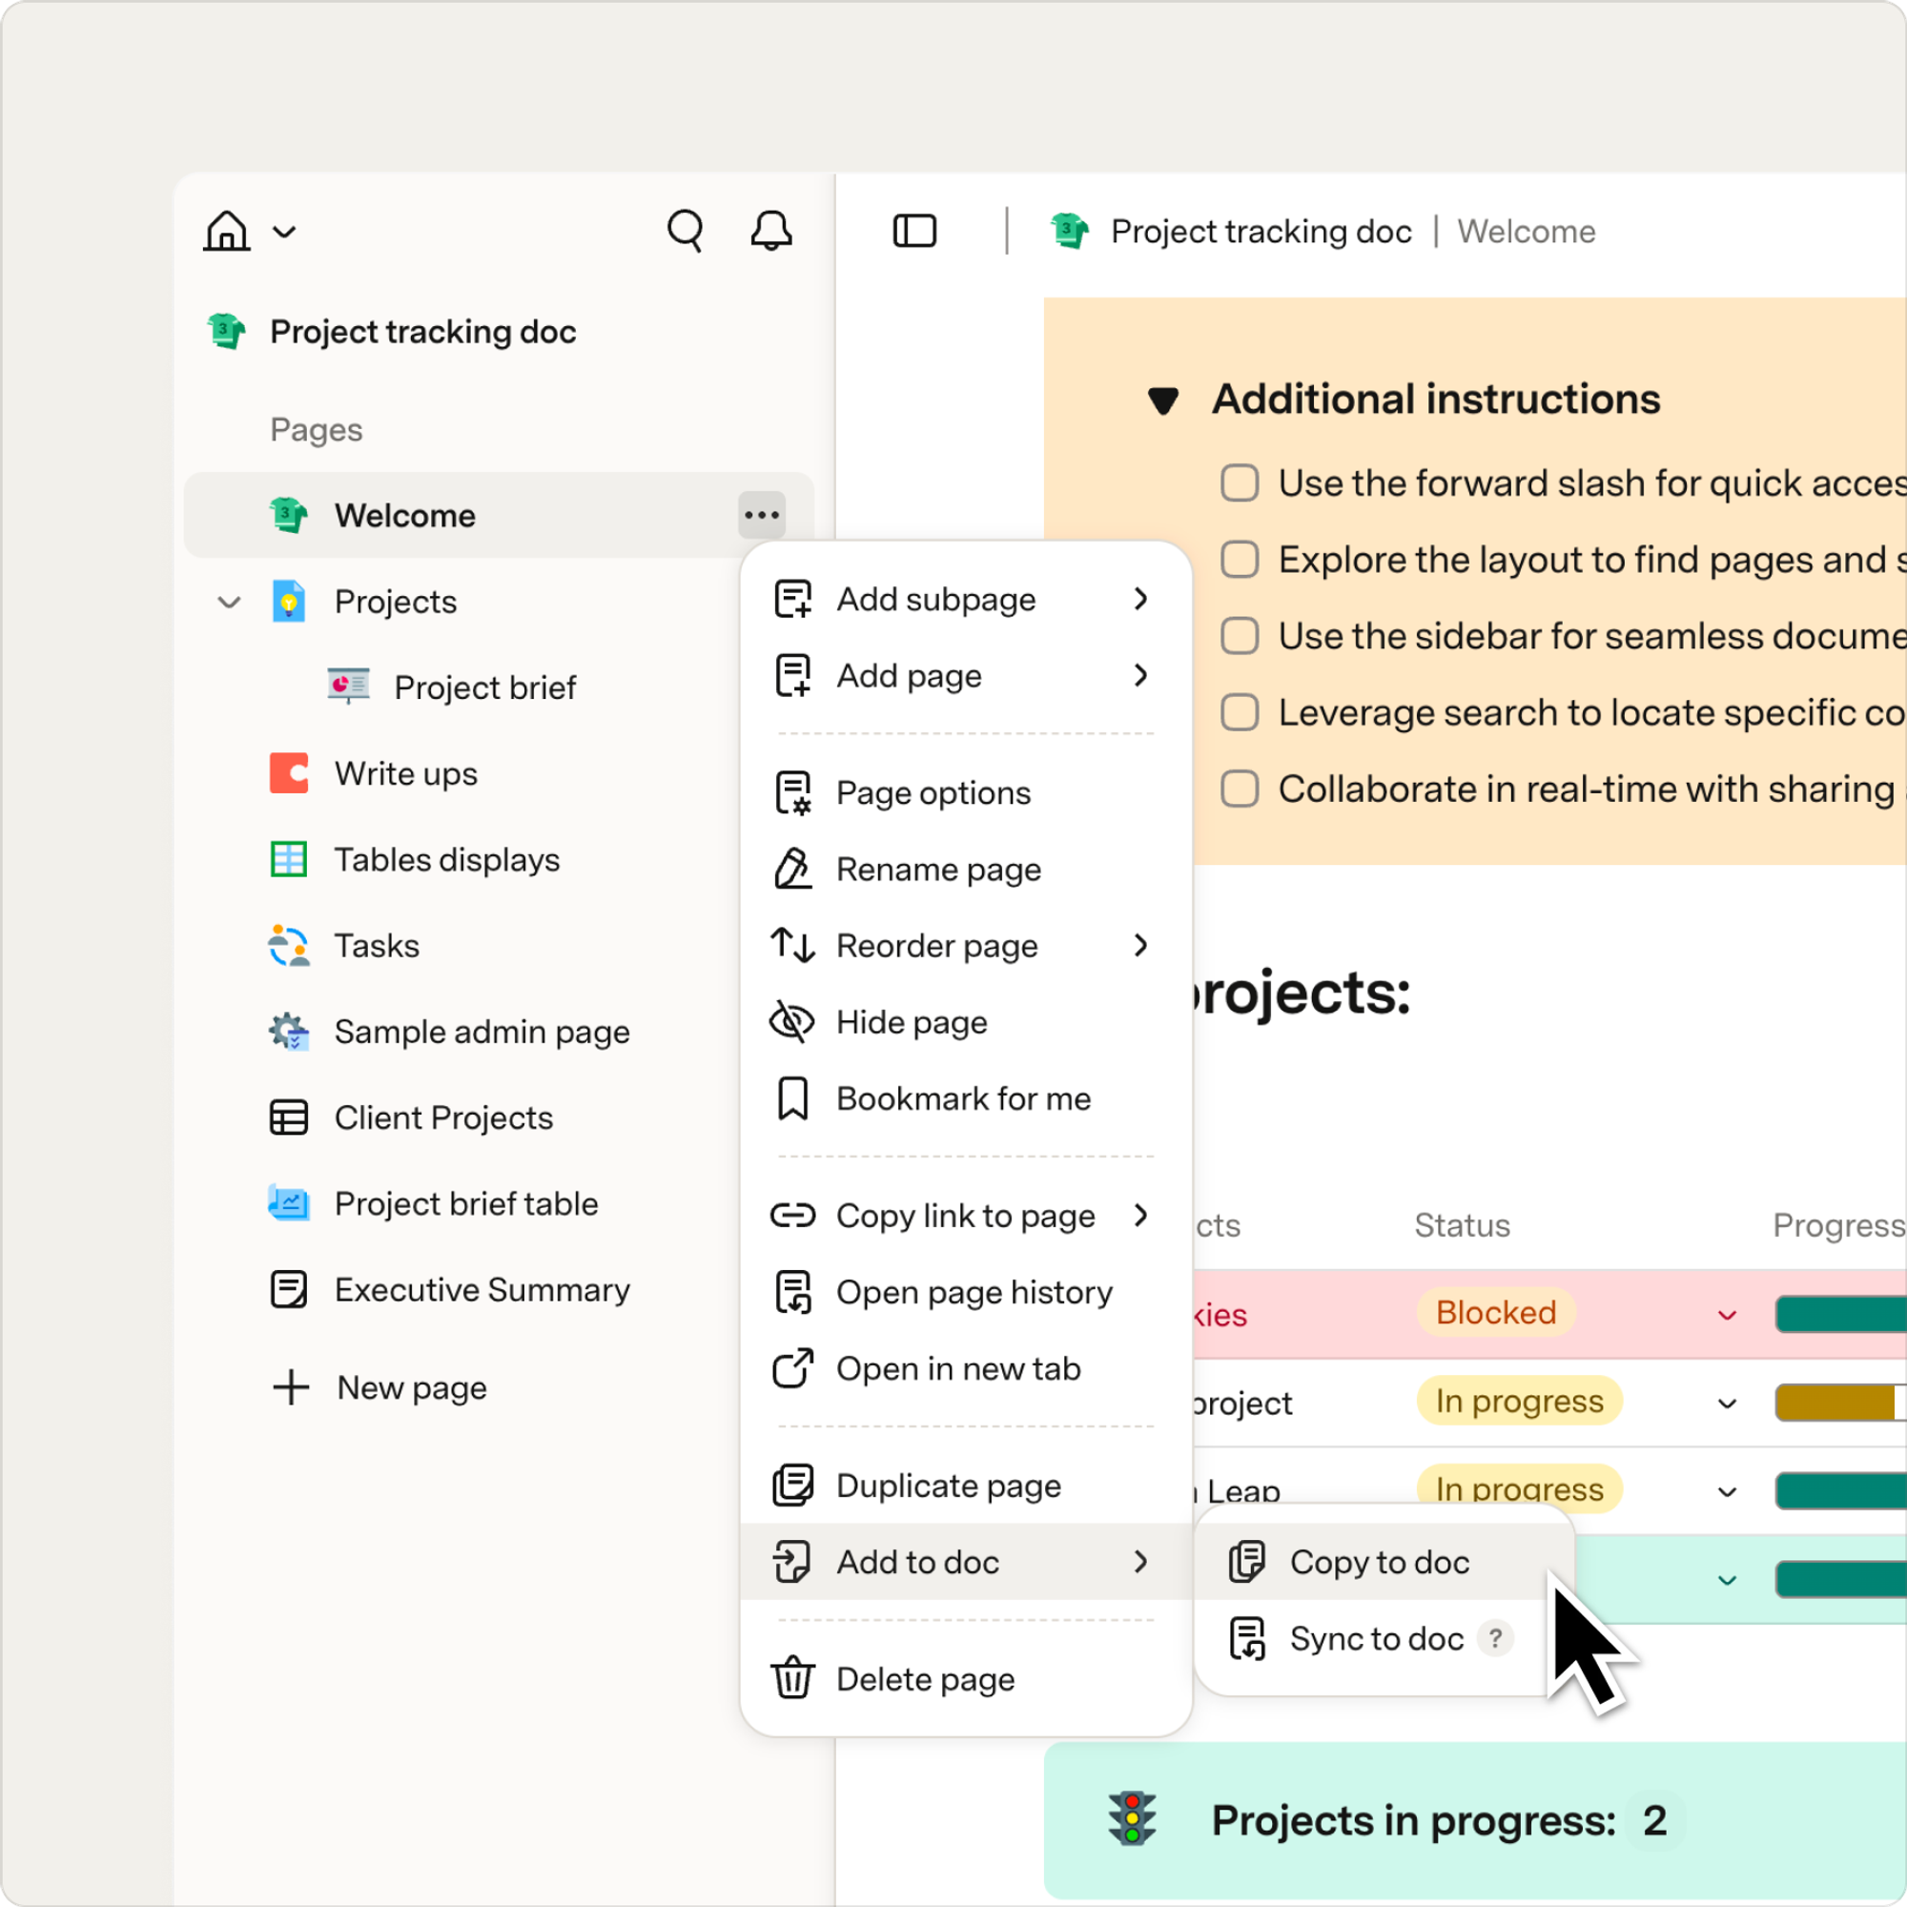Check the 'Leverage search' checkbox

1240,711
